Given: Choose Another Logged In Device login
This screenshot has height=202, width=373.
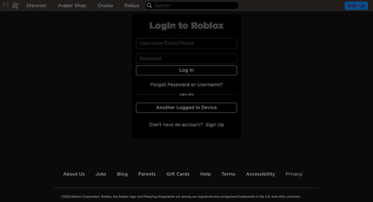Looking at the screenshot, I should point(187,108).
